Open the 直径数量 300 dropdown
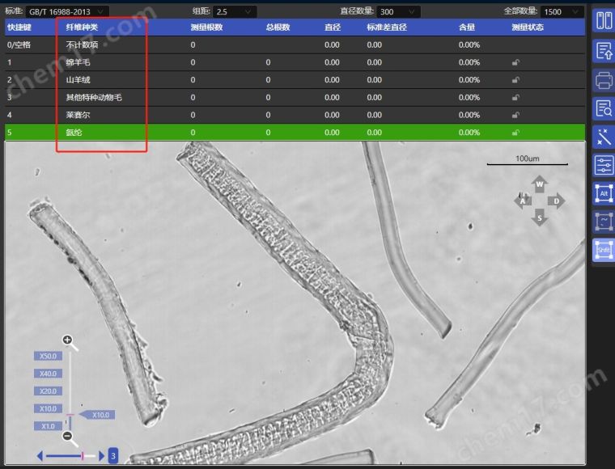Image resolution: width=615 pixels, height=469 pixels. pyautogui.click(x=398, y=11)
